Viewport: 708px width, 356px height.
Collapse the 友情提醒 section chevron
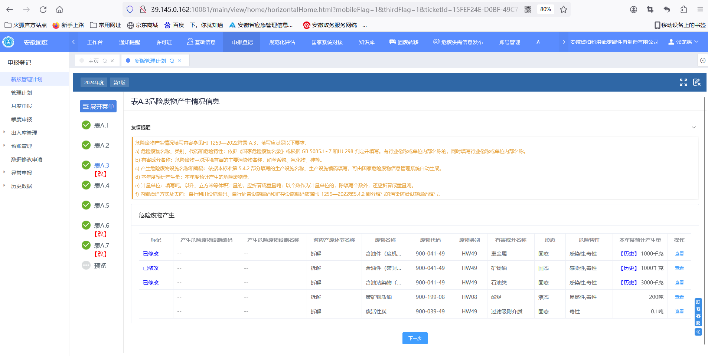pyautogui.click(x=694, y=128)
